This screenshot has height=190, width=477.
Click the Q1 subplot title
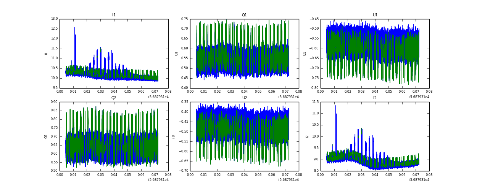244,15
